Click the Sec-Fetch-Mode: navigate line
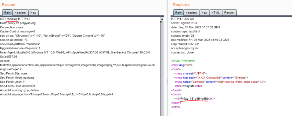Screen dimensions: 292x116 (x=17, y=78)
